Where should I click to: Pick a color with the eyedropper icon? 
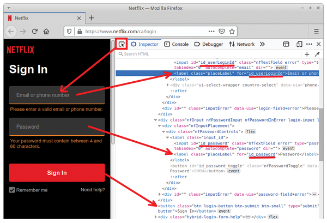point(317,55)
